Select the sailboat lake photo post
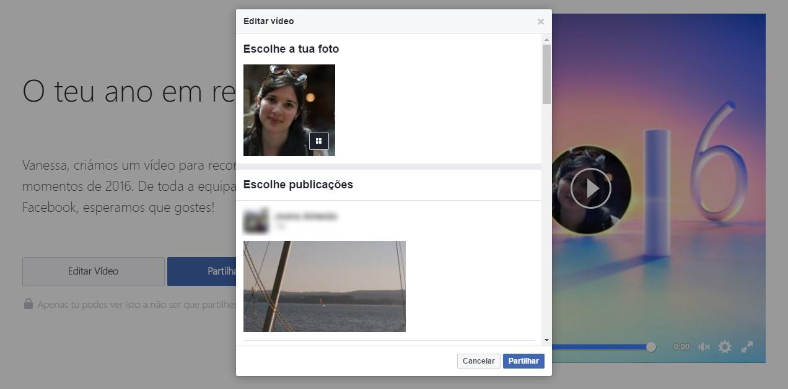788x389 pixels. coord(324,286)
